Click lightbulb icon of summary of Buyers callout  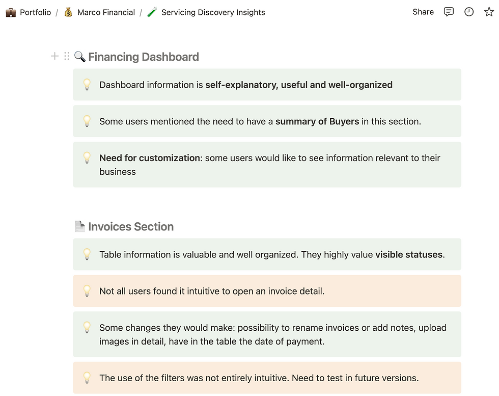87,121
